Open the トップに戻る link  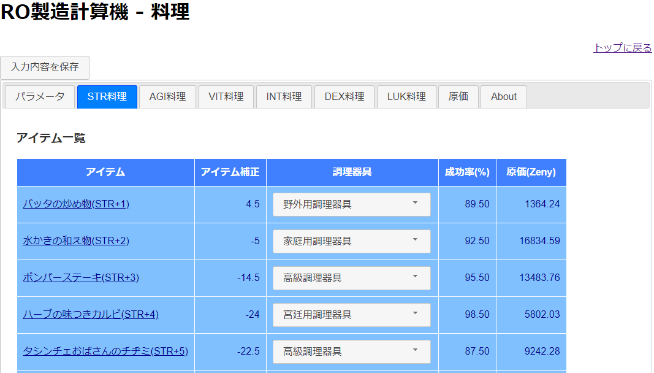pos(622,48)
